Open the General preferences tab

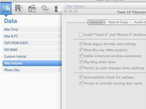(x=97, y=22)
